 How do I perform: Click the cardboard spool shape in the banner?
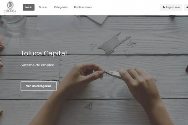[x=114, y=43]
